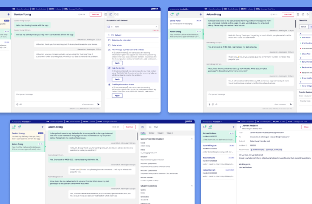Collapse the Customer Information section
Image resolution: width=312 pixels, height=204 pixels.
pos(192,139)
